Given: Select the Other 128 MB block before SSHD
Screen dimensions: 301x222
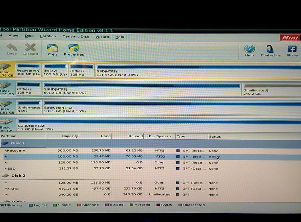Looking at the screenshot, I should [x=28, y=89].
